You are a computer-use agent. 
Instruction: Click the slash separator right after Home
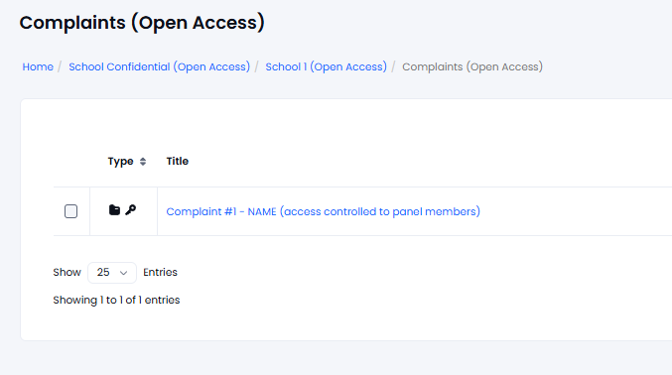(60, 66)
